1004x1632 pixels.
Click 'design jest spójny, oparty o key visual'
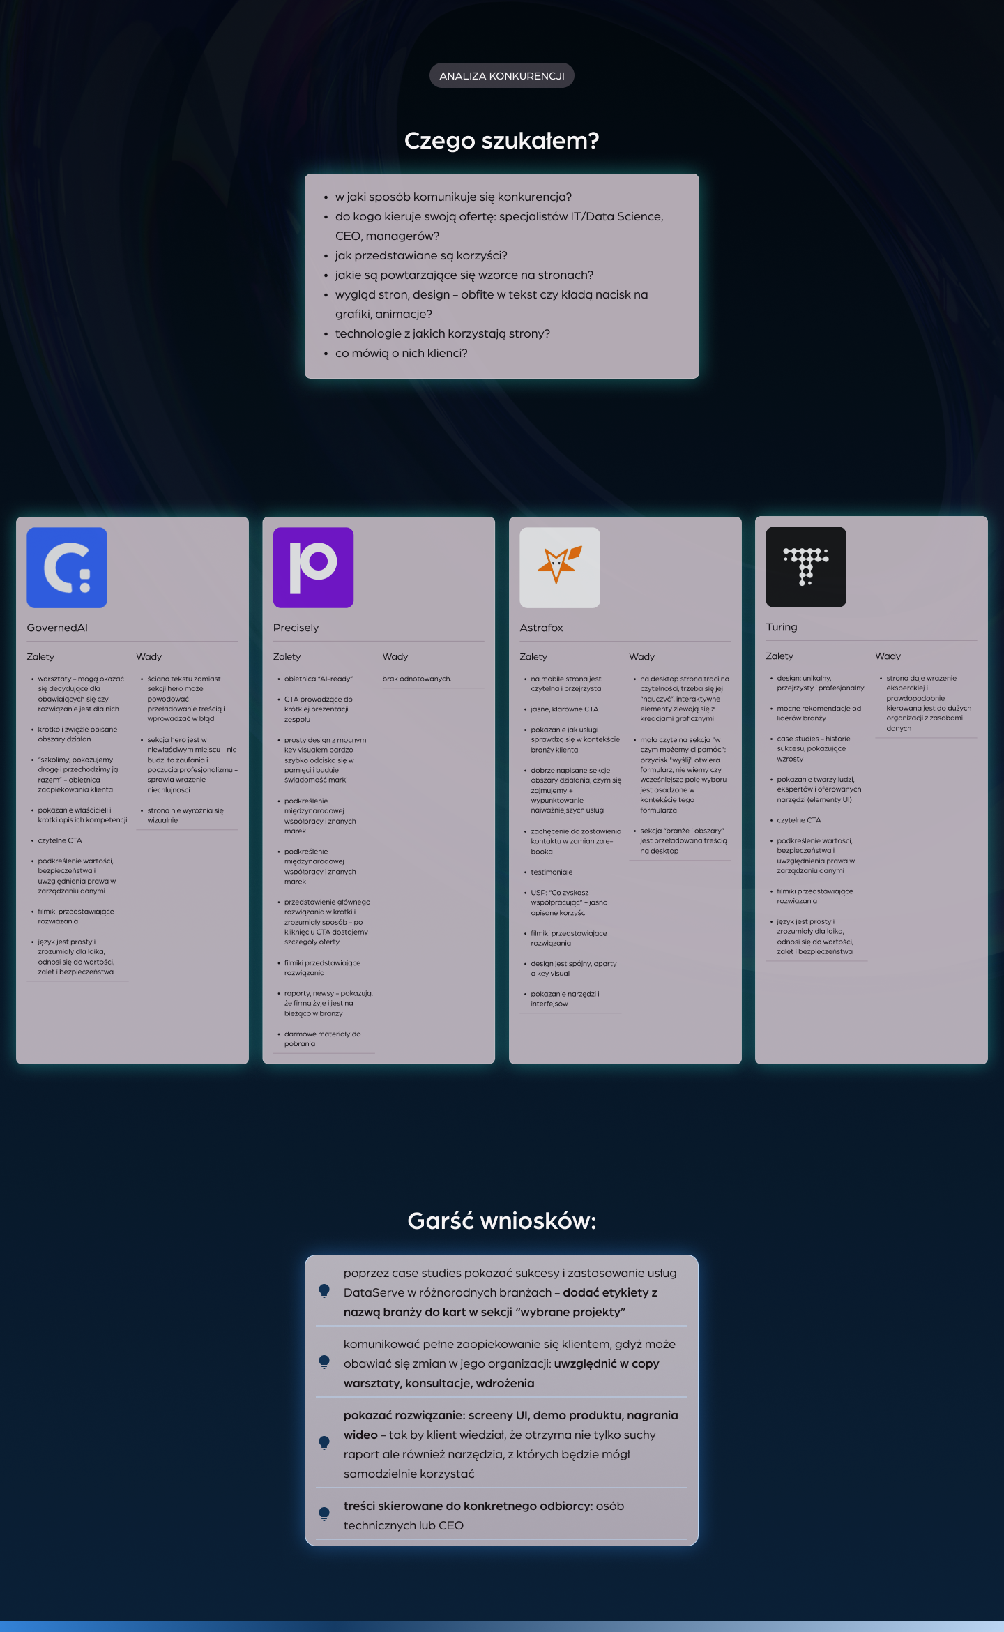click(x=574, y=969)
